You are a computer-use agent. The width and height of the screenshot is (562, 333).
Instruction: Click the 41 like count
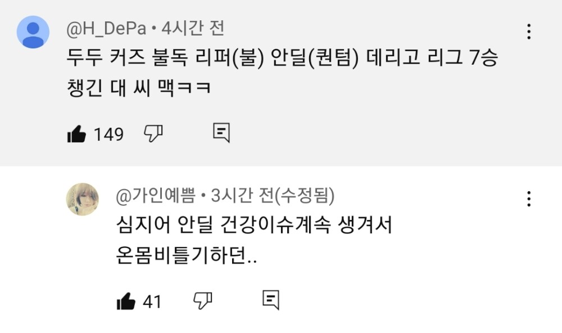coord(152,302)
